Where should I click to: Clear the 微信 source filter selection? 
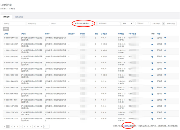(131, 23)
